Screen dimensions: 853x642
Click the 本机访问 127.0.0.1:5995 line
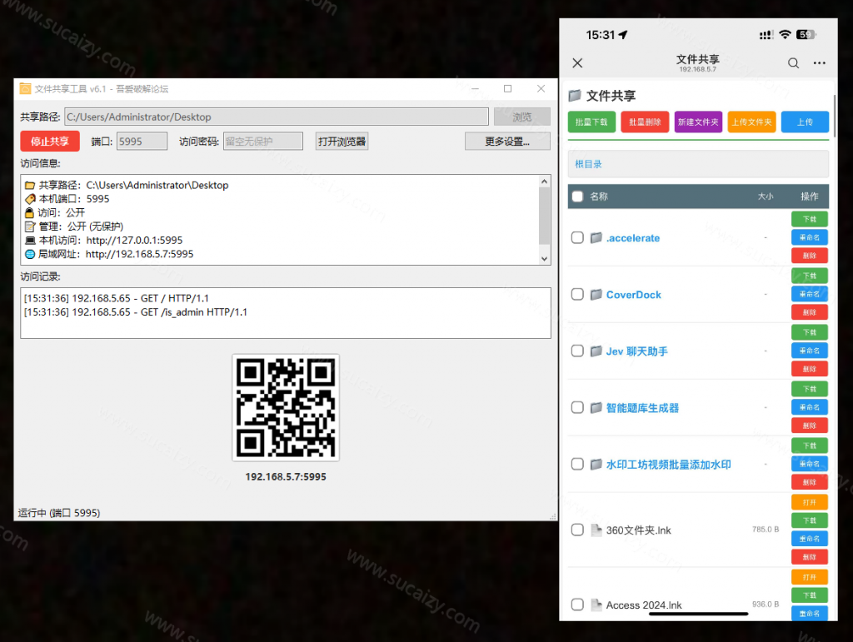(104, 241)
